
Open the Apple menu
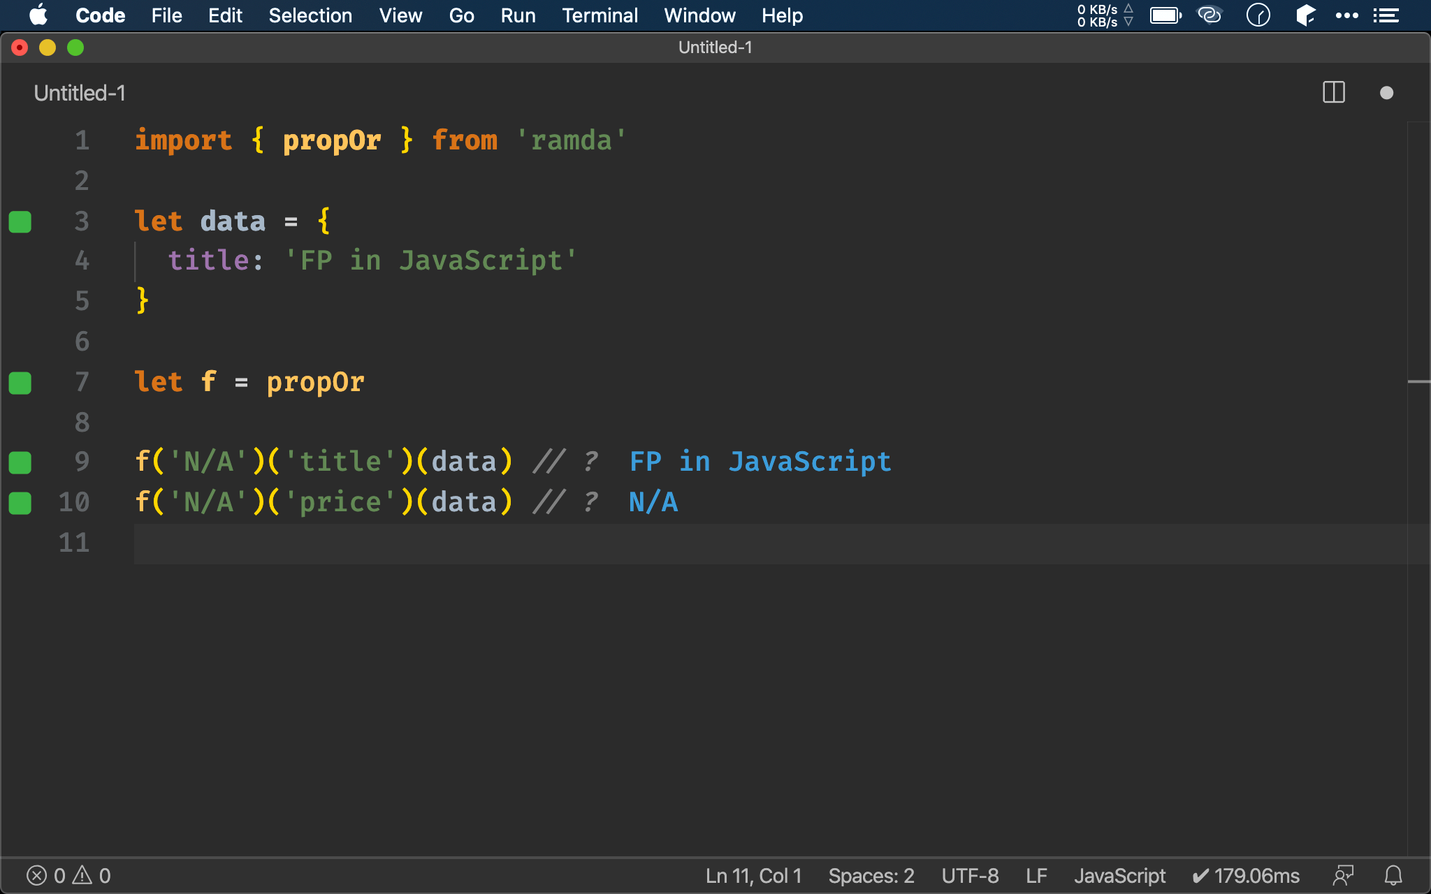[39, 15]
